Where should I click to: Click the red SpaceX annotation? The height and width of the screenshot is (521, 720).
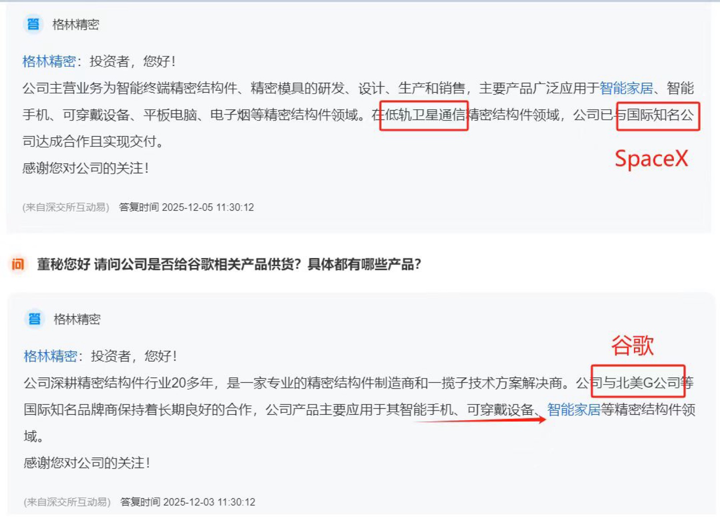[x=651, y=159]
